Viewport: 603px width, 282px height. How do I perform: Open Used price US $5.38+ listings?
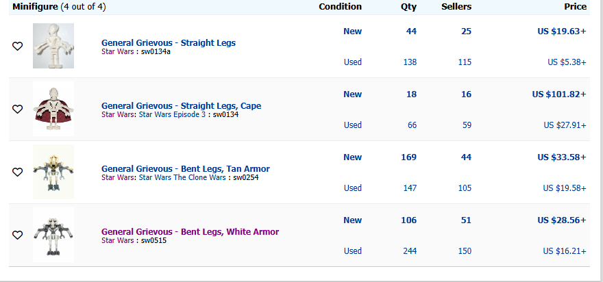coord(567,62)
